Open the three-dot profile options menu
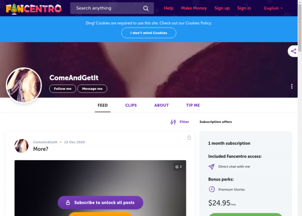302x216 pixels. pyautogui.click(x=292, y=86)
